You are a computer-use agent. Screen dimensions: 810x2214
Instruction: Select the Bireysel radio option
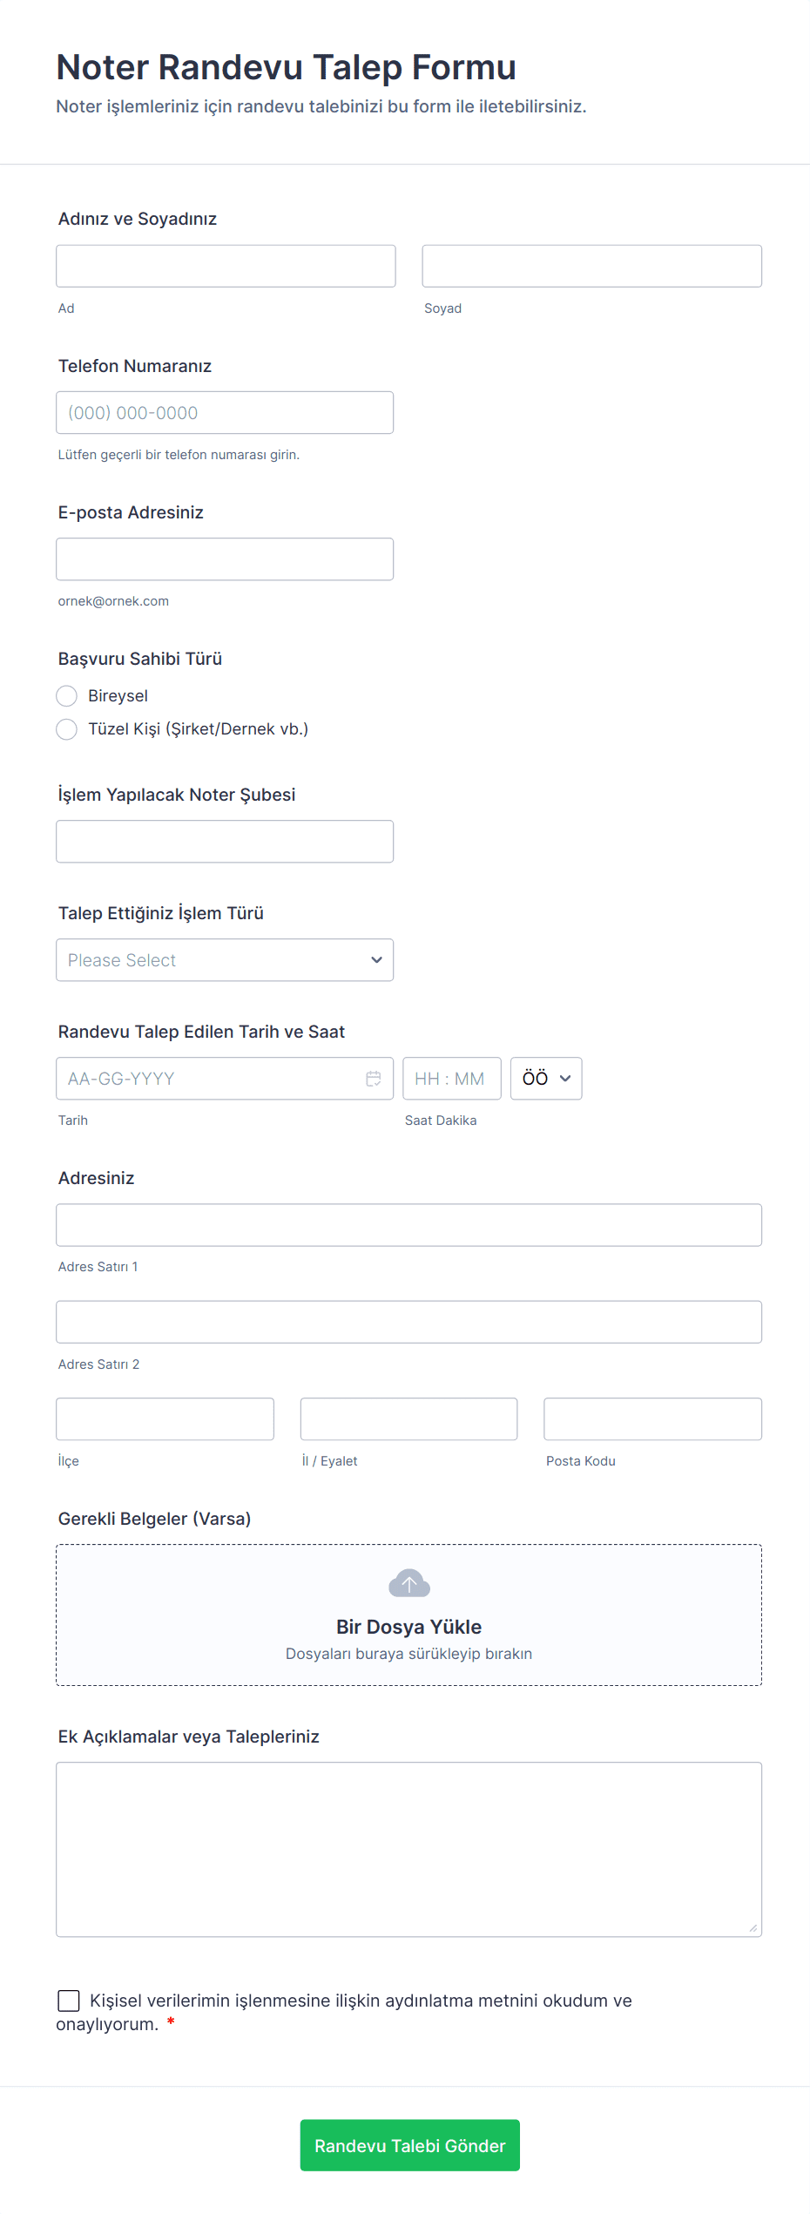pyautogui.click(x=67, y=696)
